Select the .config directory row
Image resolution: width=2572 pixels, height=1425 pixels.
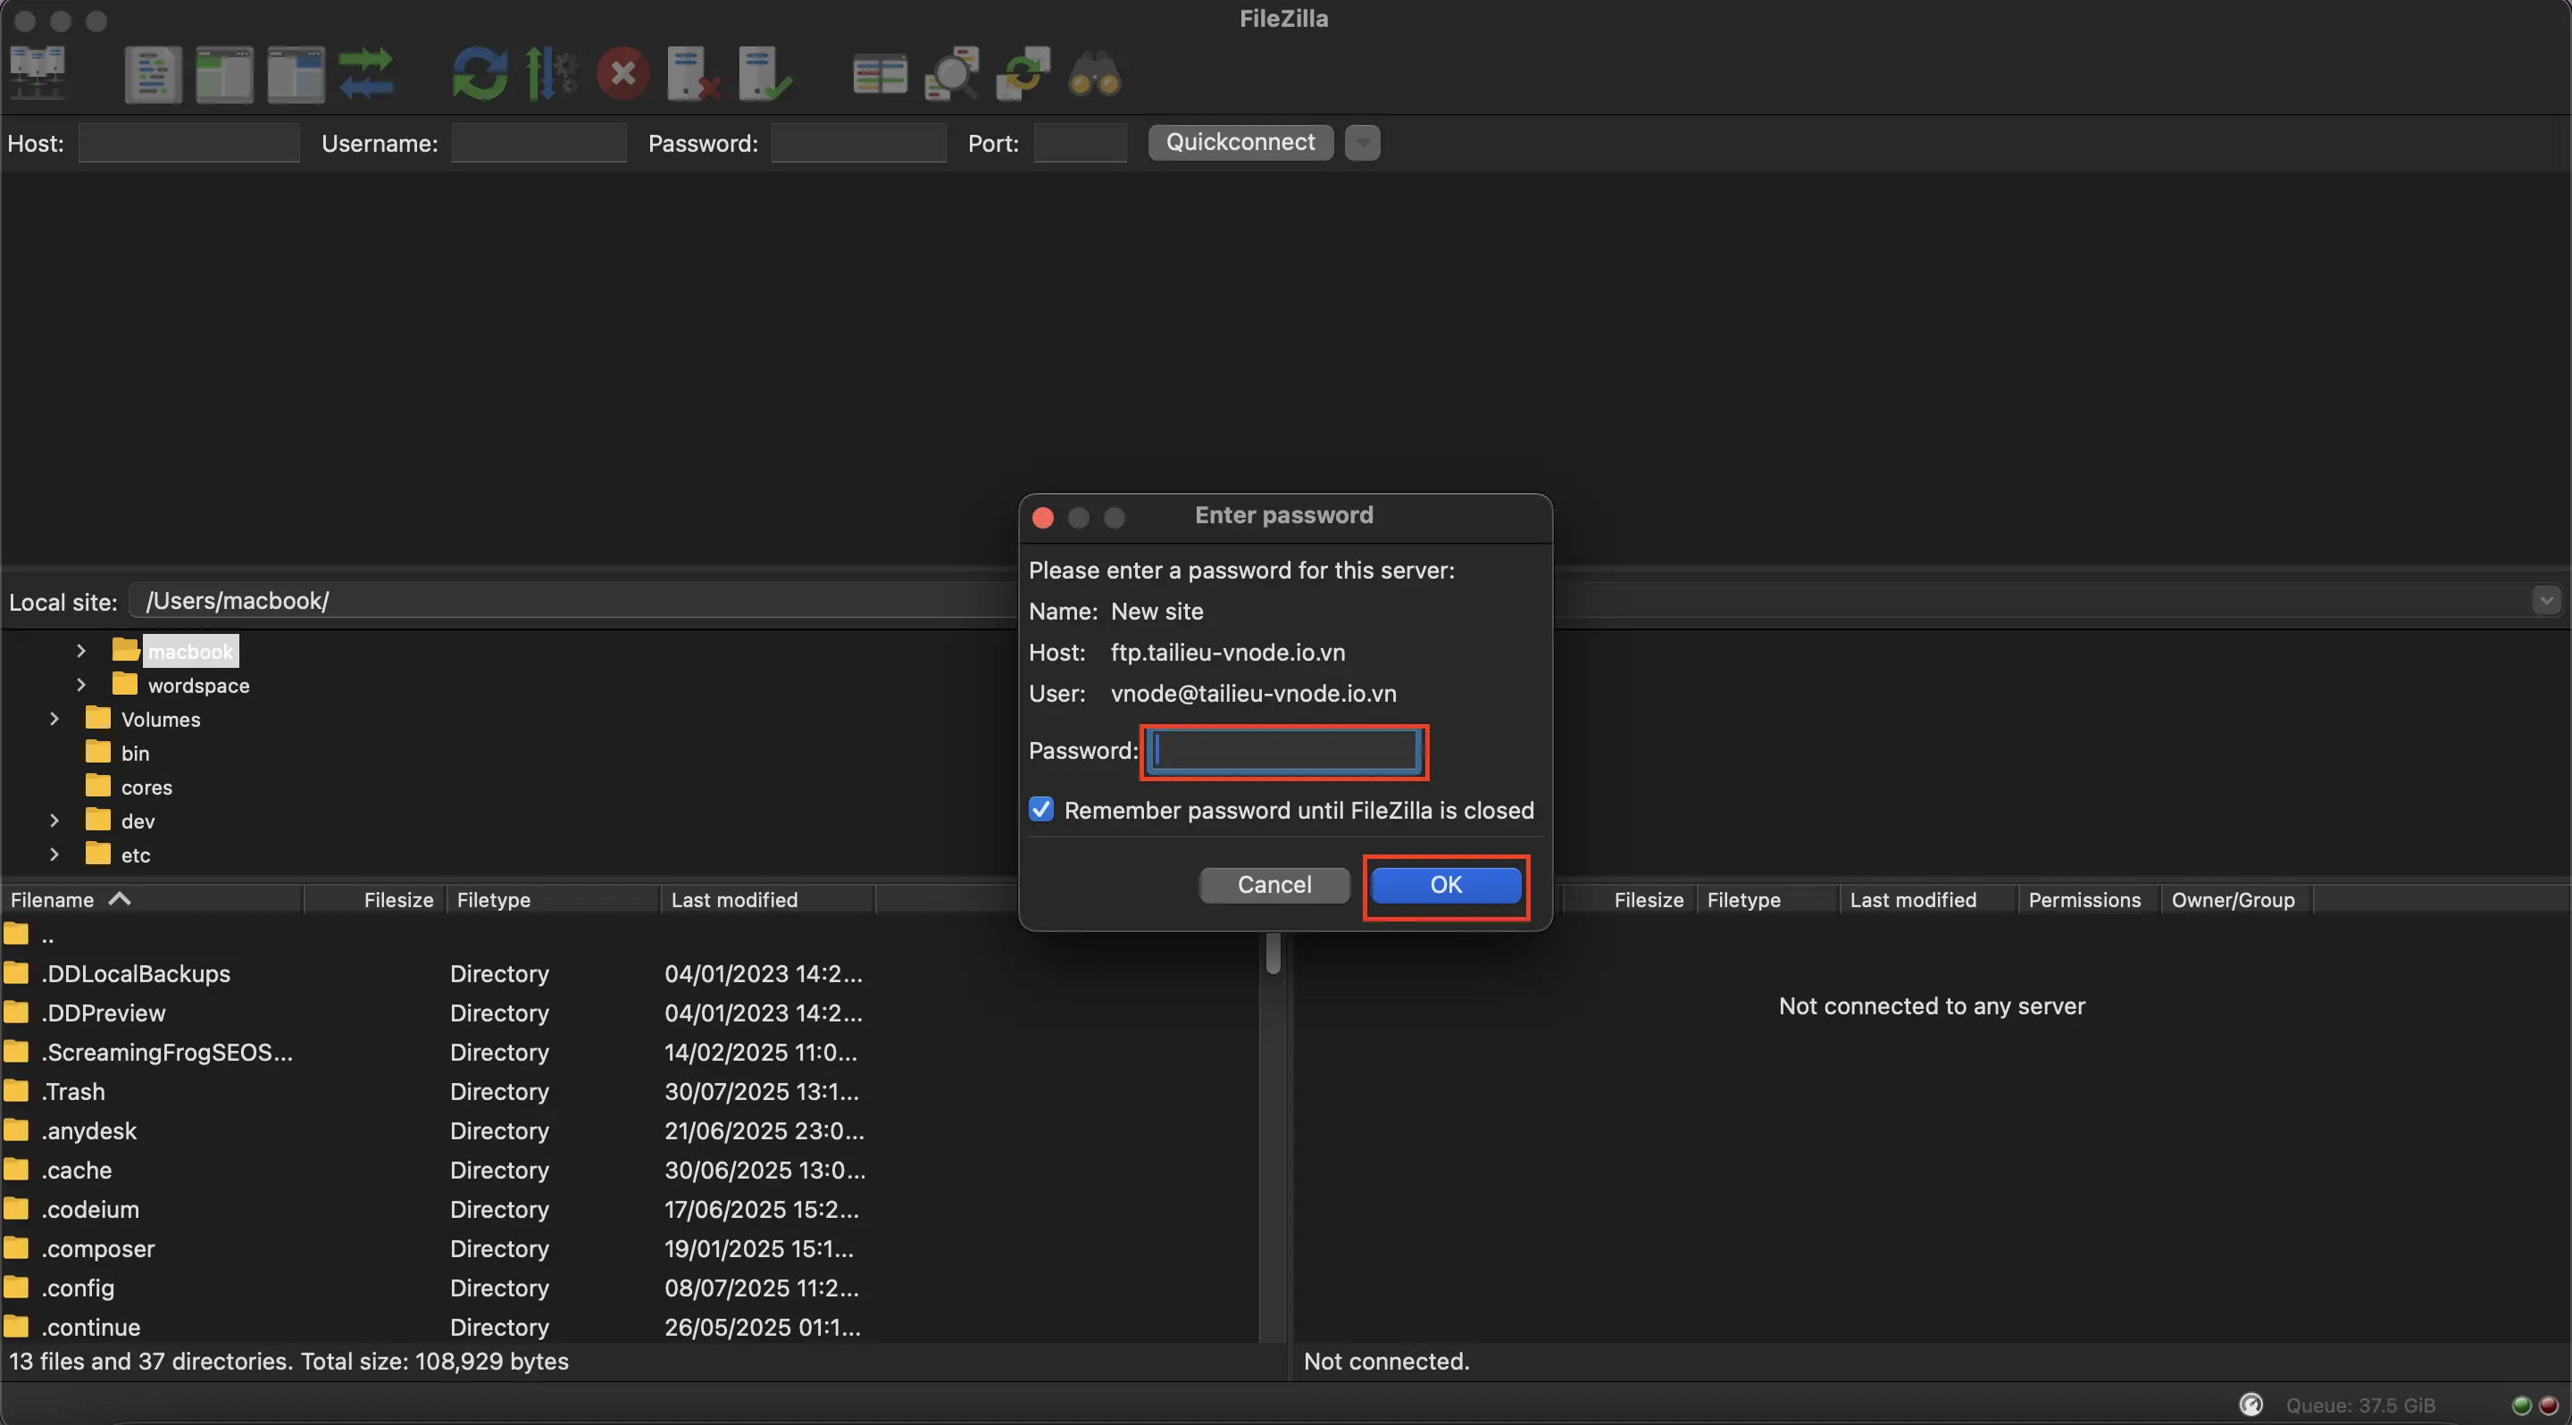coord(629,1287)
